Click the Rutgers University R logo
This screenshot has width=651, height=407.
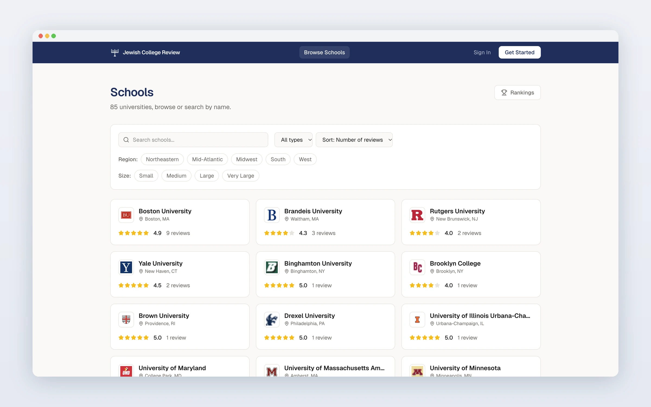[417, 215]
